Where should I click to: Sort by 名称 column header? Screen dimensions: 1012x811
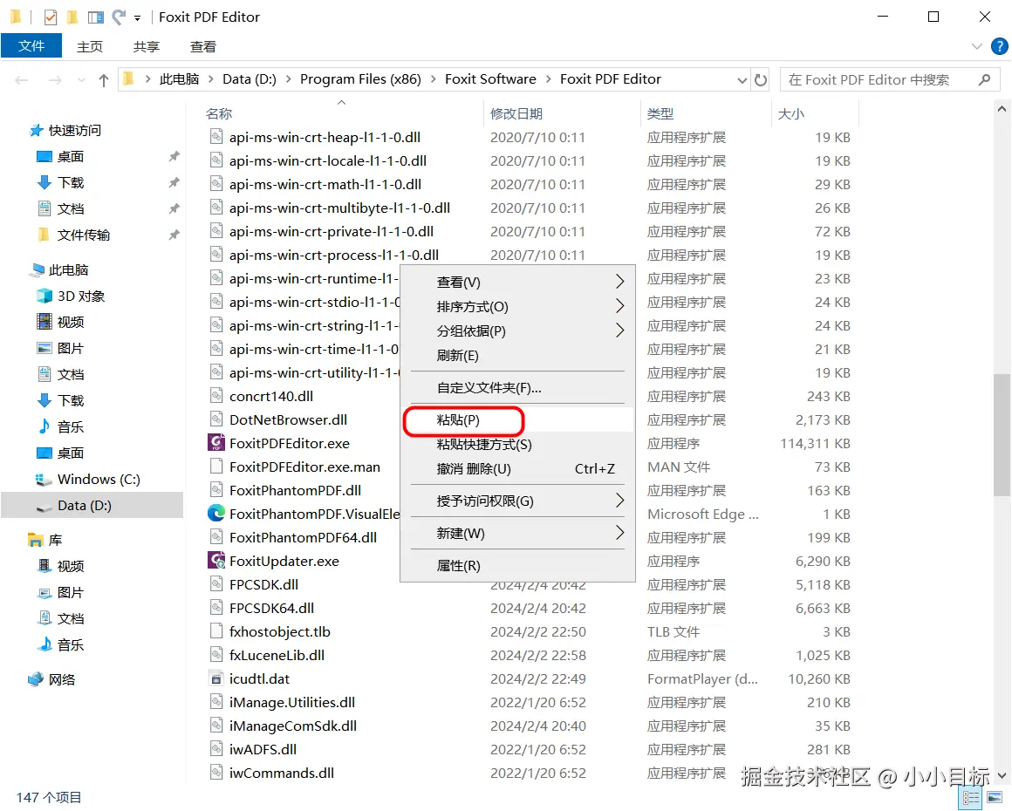(x=219, y=114)
